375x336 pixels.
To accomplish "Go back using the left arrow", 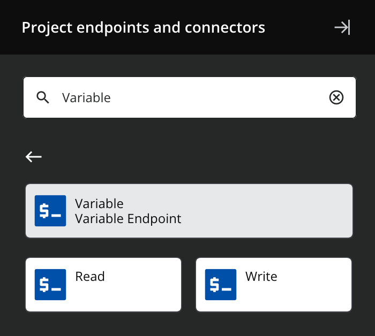I will tap(34, 156).
